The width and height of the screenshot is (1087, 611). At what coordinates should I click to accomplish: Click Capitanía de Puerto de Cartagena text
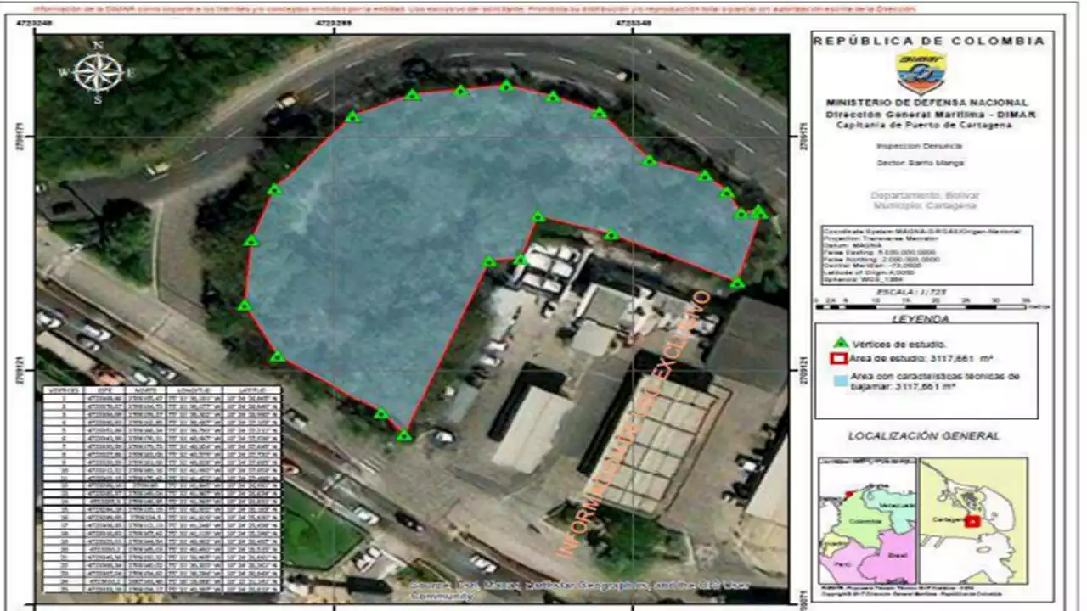[x=924, y=125]
